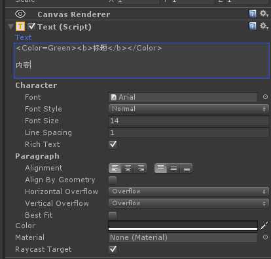Open Canvas Renderer gear settings menu

264,14
